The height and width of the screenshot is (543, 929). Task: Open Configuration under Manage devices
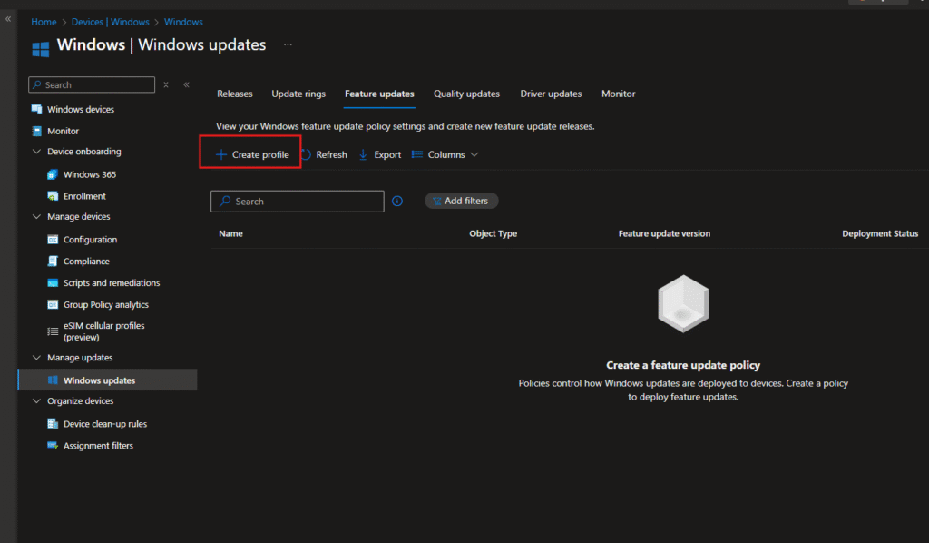coord(90,240)
